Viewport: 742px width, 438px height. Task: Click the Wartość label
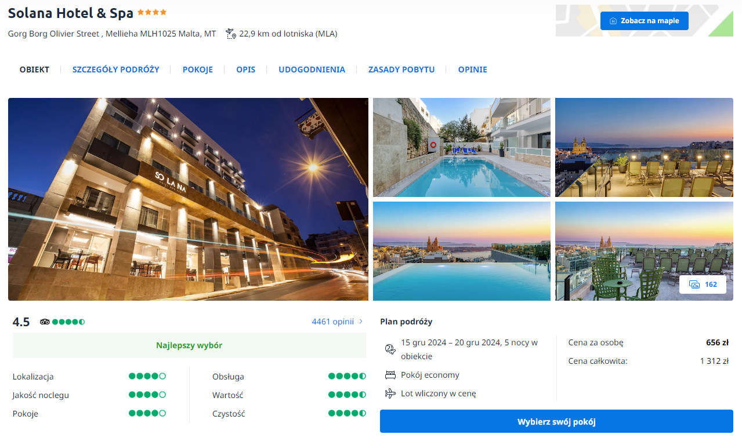click(x=227, y=395)
